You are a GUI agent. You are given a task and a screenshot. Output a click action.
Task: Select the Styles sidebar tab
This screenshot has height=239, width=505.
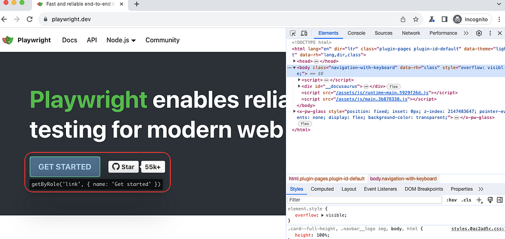296,189
